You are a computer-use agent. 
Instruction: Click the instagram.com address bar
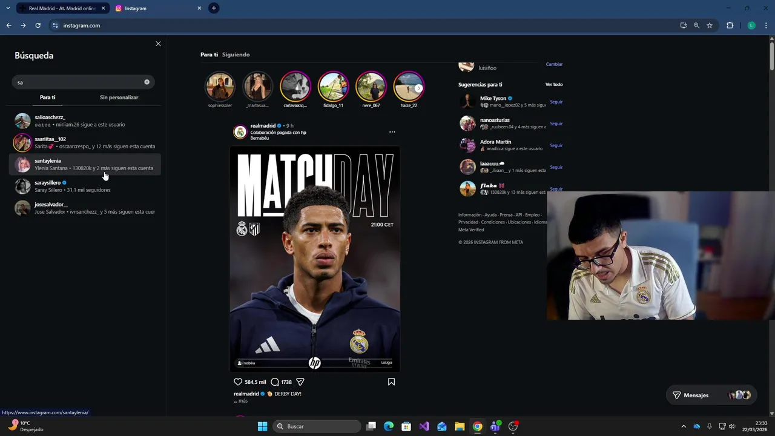point(363,25)
